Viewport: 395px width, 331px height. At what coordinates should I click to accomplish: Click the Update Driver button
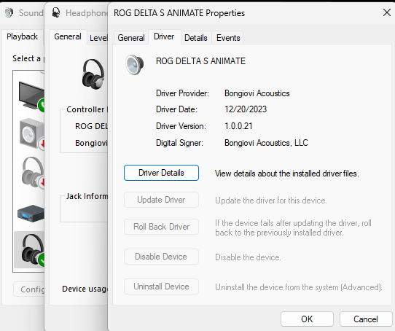(161, 200)
